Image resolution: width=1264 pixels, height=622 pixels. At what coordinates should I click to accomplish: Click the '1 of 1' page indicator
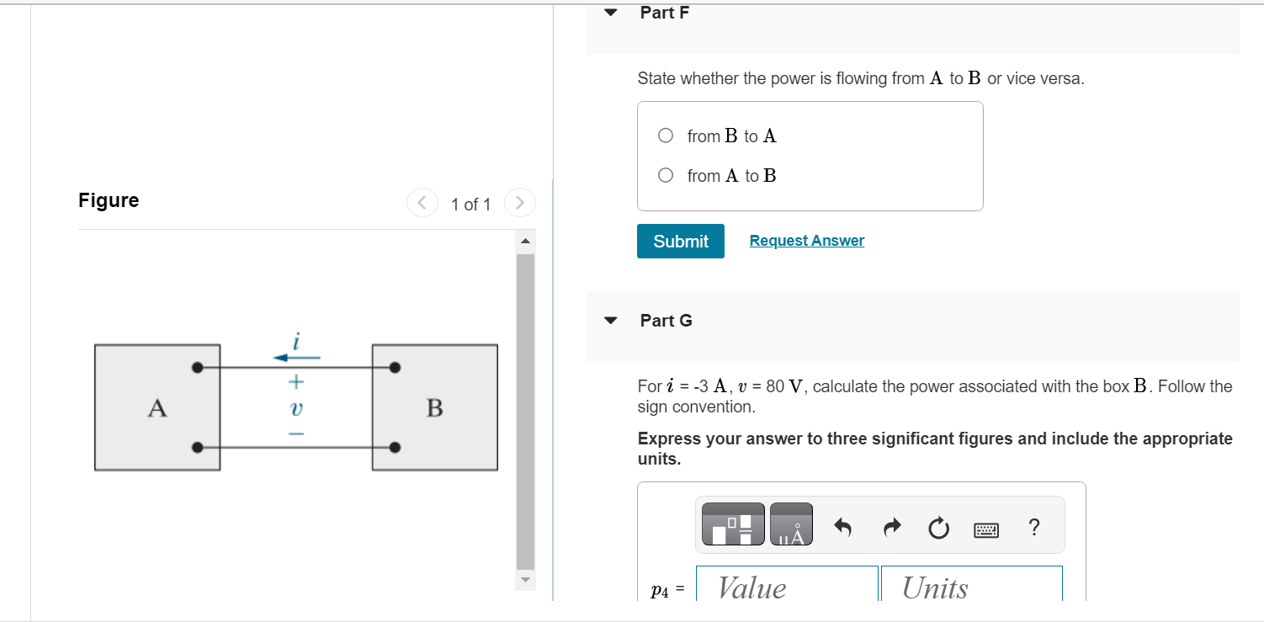470,204
